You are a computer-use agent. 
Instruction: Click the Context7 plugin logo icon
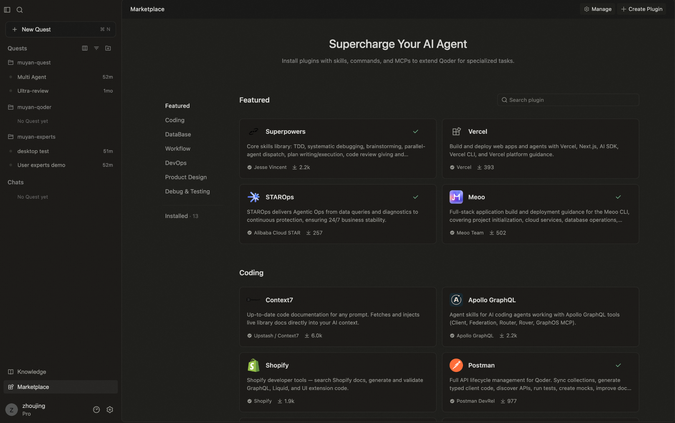pos(253,300)
